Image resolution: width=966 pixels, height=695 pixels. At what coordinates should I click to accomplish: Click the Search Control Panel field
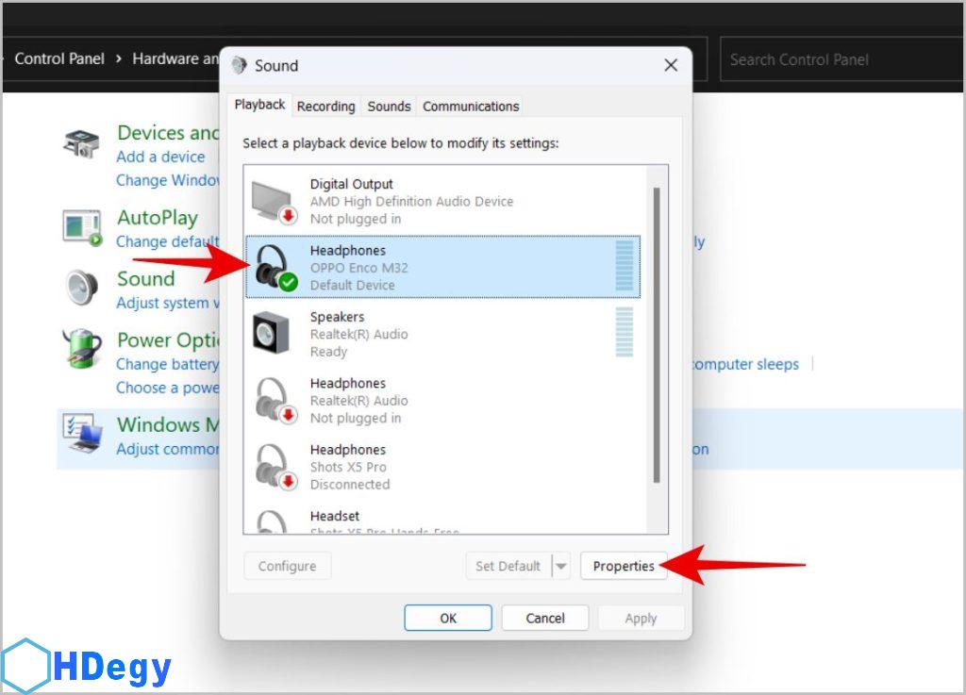[835, 59]
